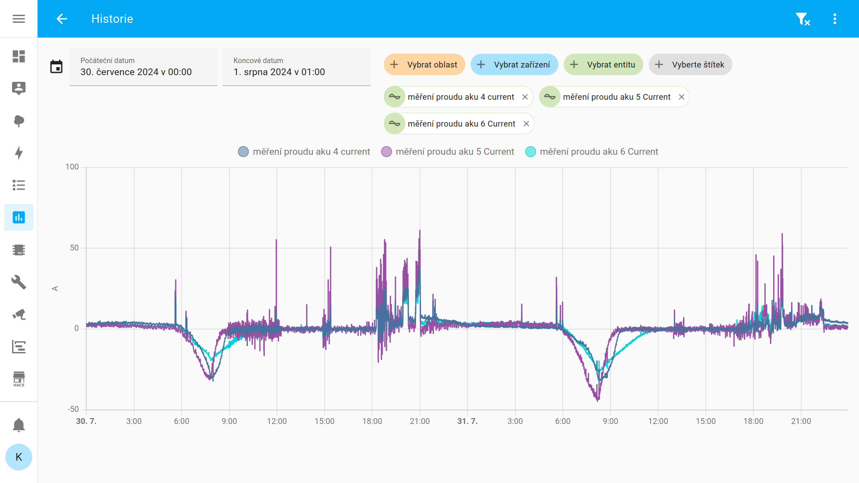Open the Vybrat oblast picker
Viewport: 859px width, 483px height.
[x=424, y=65]
